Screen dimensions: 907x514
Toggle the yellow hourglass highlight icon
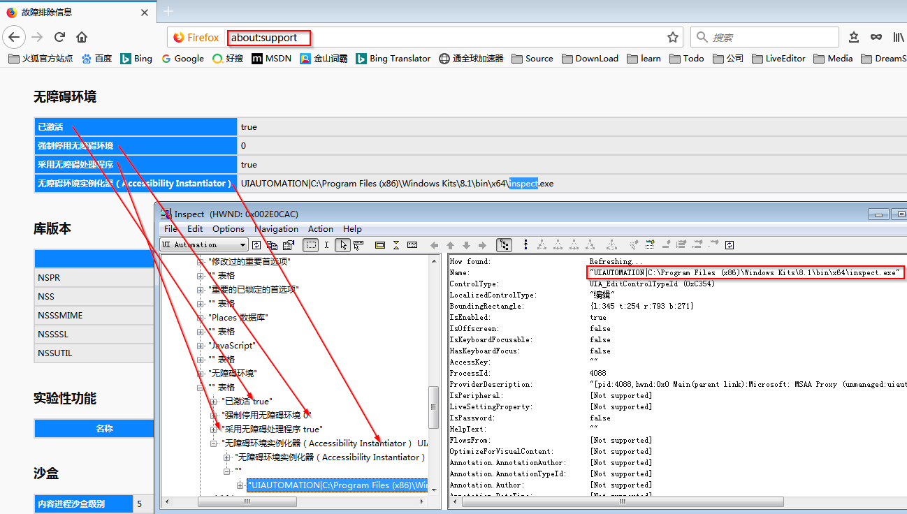[396, 245]
